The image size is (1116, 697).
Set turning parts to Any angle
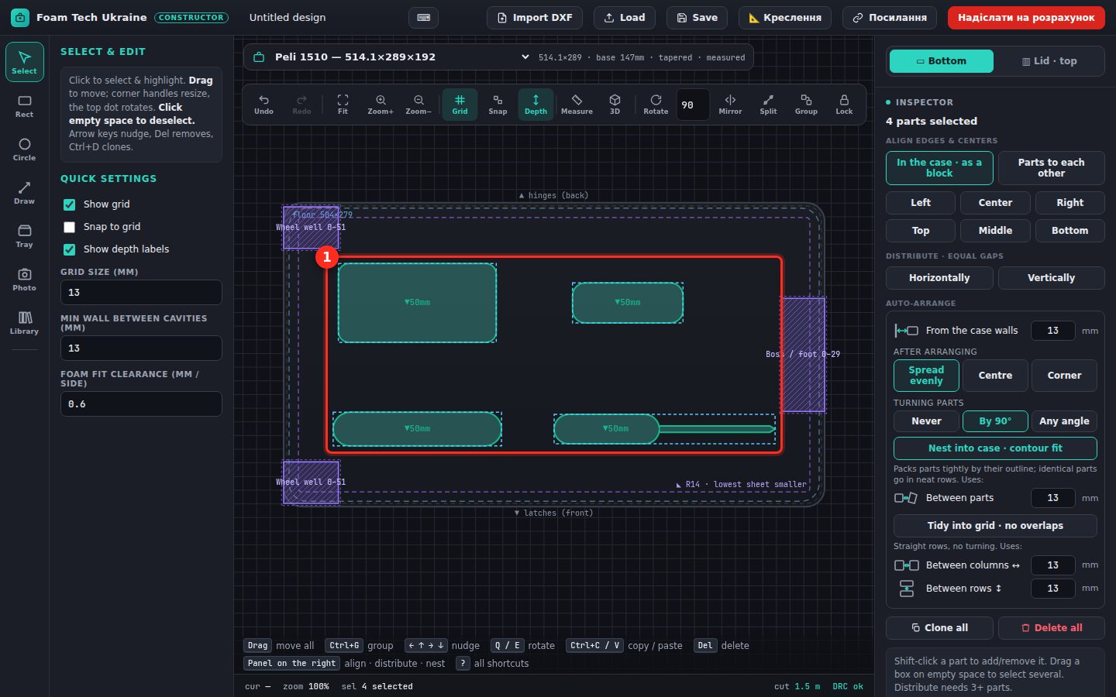click(1064, 421)
